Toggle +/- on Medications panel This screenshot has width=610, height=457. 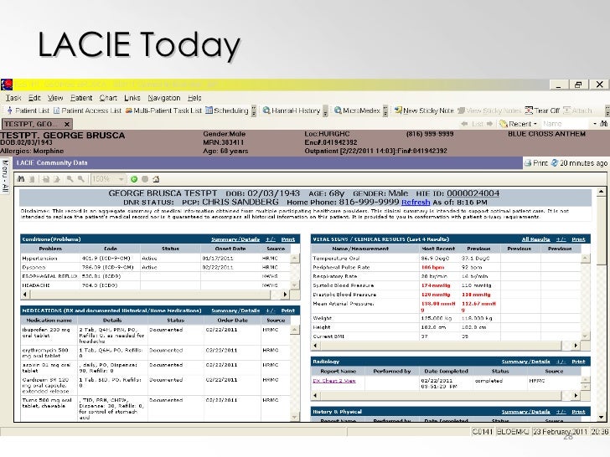tap(271, 311)
